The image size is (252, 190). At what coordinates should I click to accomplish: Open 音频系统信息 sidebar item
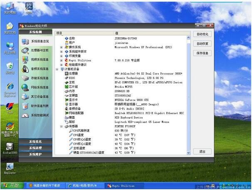click(x=35, y=69)
